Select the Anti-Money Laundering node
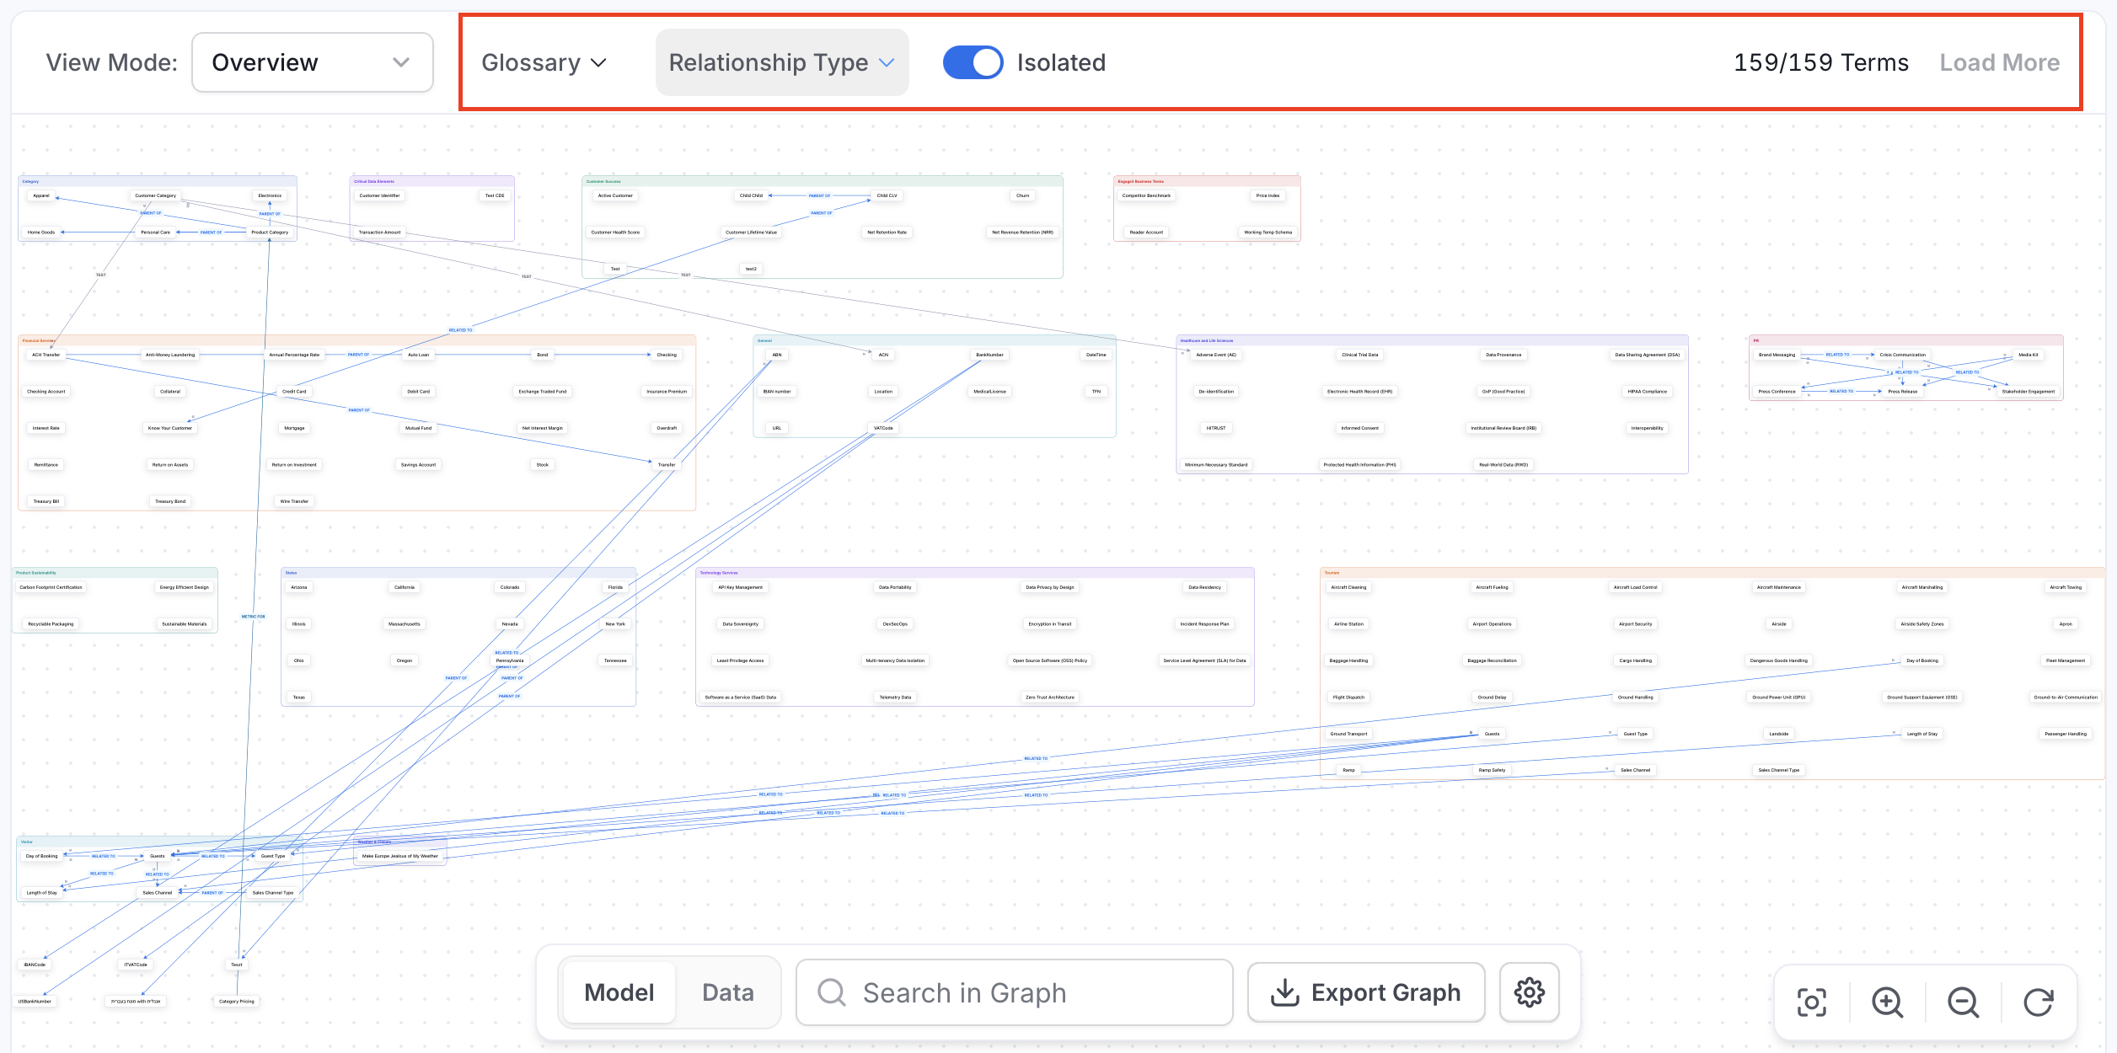Image resolution: width=2117 pixels, height=1053 pixels. 170,355
